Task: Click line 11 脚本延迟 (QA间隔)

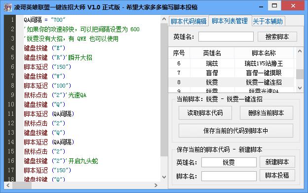Action: coord(49,114)
